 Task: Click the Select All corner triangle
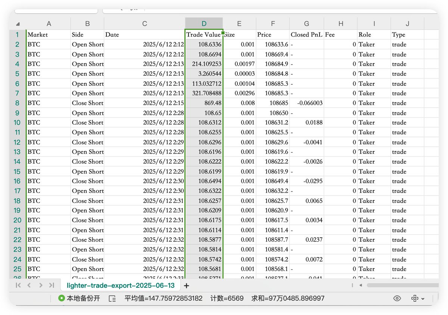point(18,24)
